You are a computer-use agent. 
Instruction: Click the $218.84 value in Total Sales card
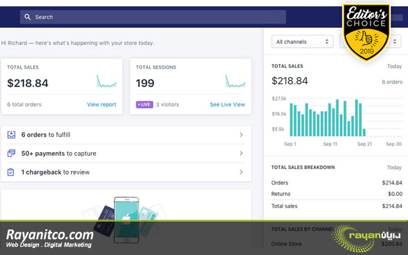click(28, 83)
